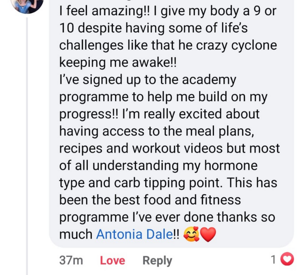This screenshot has height=275, width=304.
Task: Click the 37m comment timestamp
Action: point(71,260)
